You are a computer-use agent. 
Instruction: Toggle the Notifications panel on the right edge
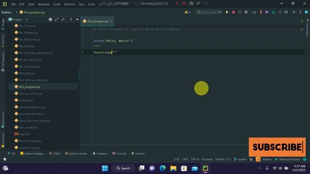pos(307,28)
